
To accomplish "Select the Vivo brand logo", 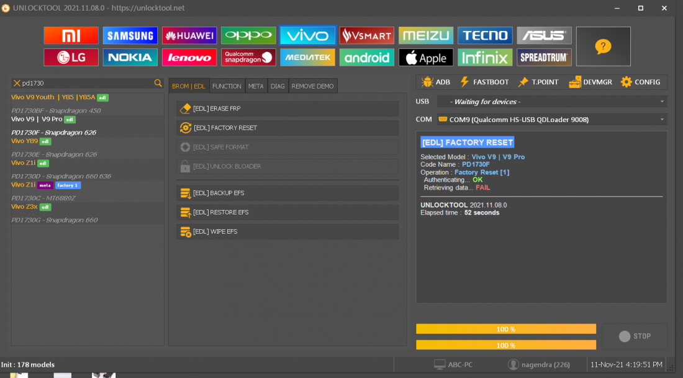I will [307, 35].
